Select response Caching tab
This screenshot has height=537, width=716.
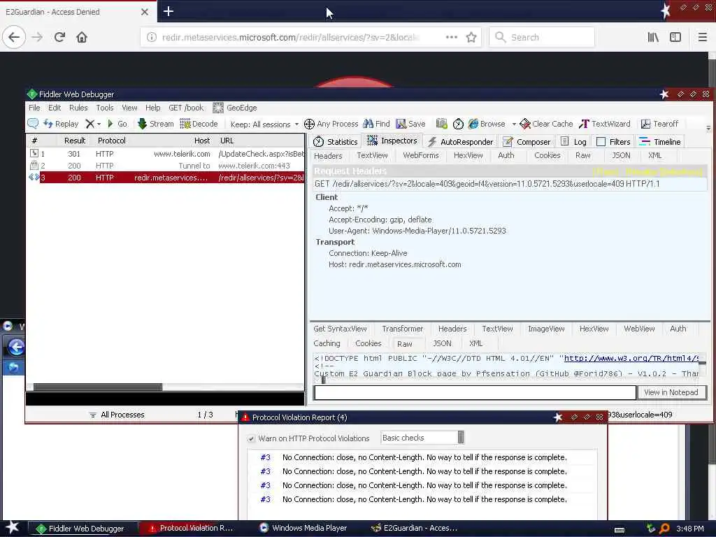pos(327,343)
